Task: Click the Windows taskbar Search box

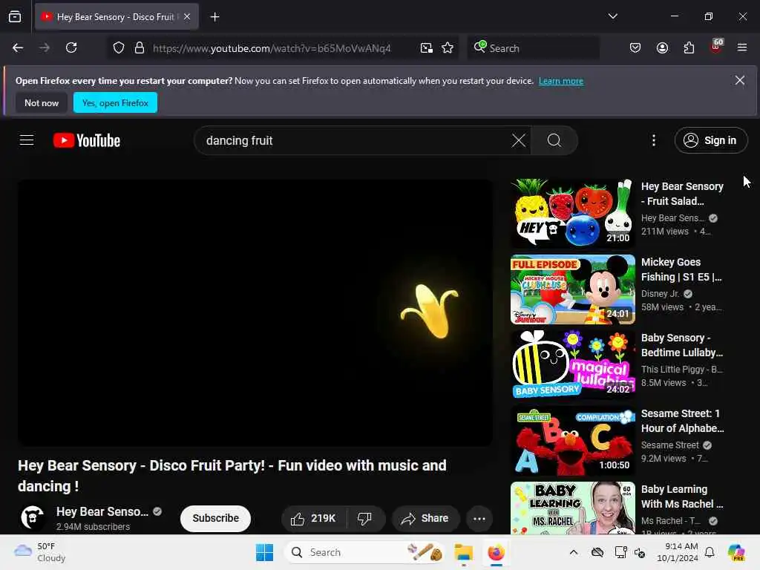Action: pyautogui.click(x=364, y=552)
